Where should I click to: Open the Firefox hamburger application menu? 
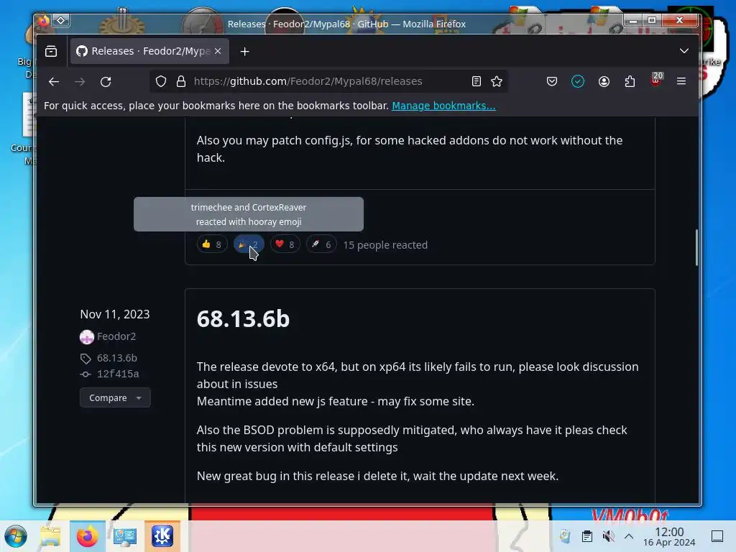point(681,82)
